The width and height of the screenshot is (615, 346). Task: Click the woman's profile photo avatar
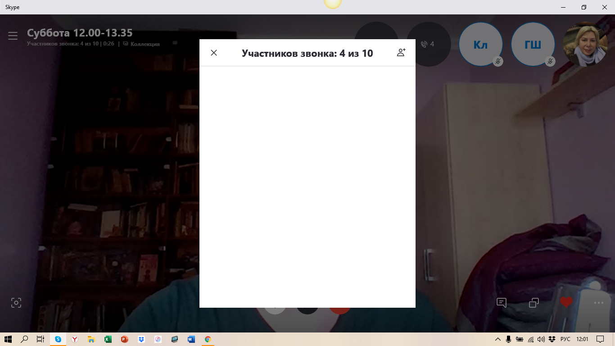pyautogui.click(x=585, y=45)
